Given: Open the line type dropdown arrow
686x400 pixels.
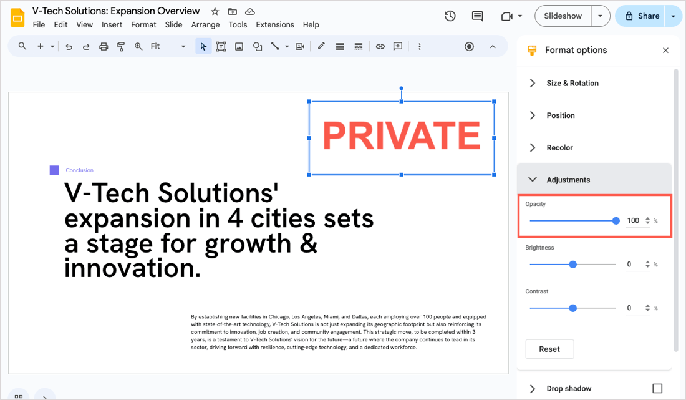Looking at the screenshot, I should pos(287,46).
